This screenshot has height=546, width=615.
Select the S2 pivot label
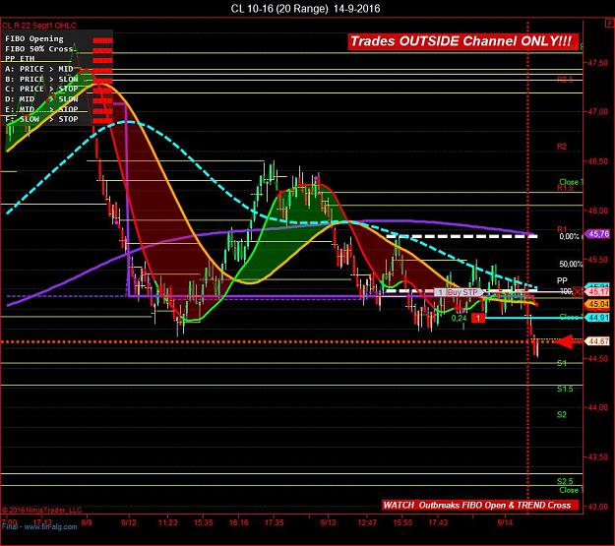point(562,414)
